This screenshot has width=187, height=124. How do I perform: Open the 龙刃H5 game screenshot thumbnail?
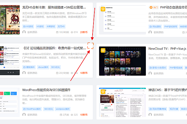pos(10,20)
